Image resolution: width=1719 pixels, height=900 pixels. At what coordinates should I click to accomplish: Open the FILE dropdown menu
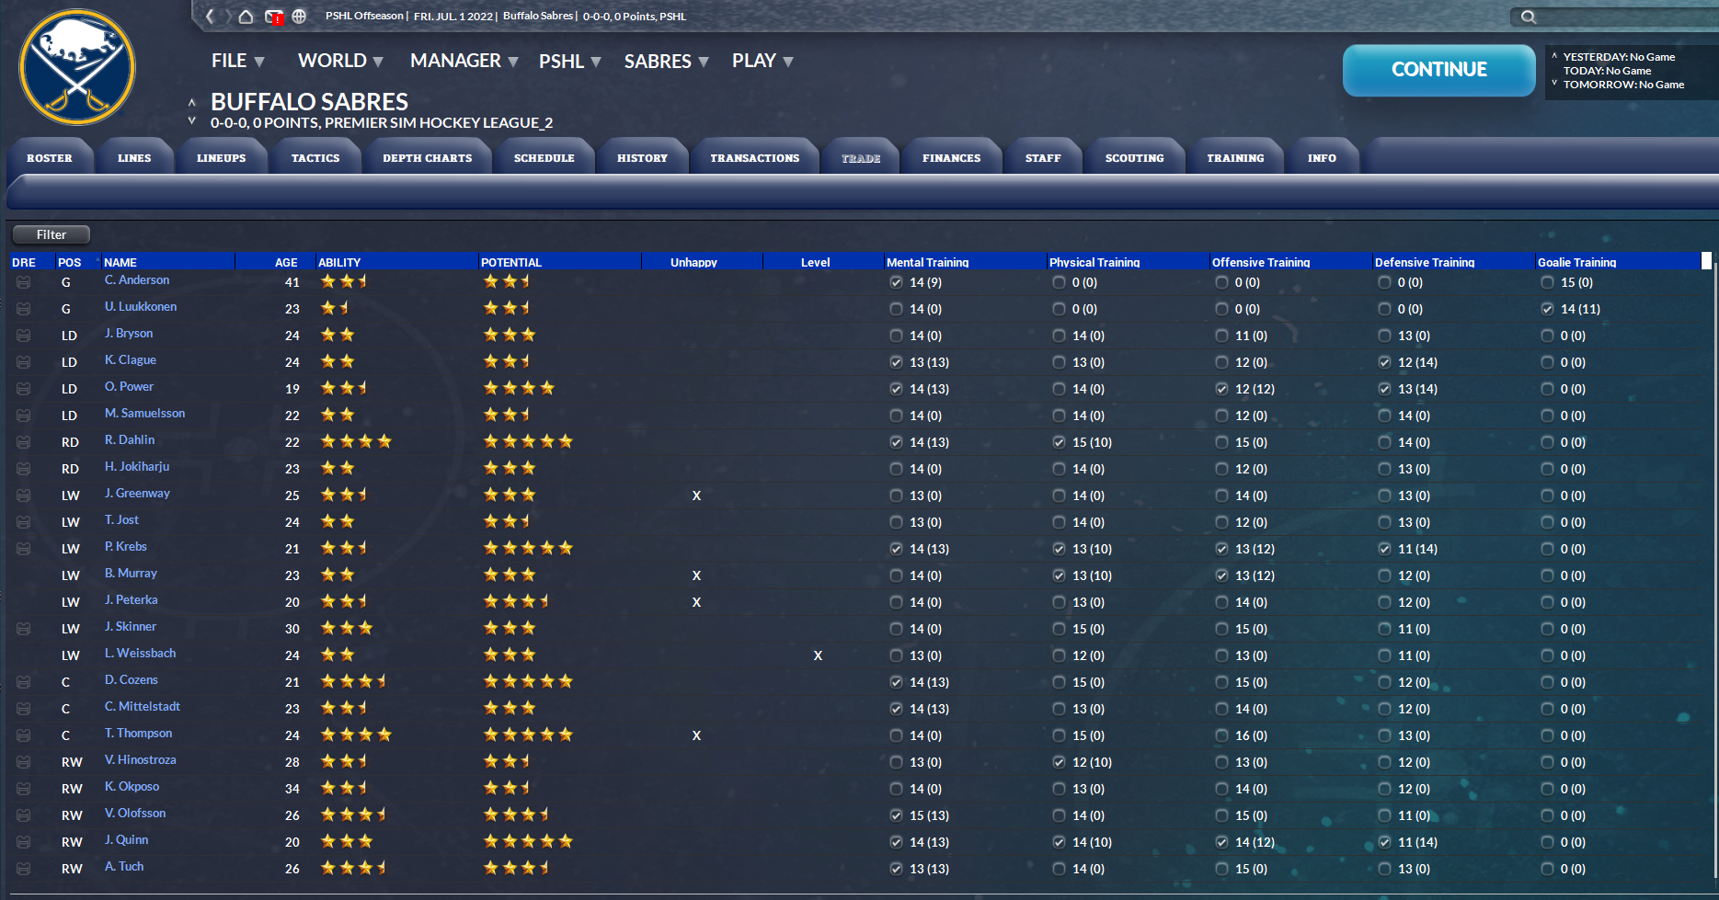pos(237,61)
